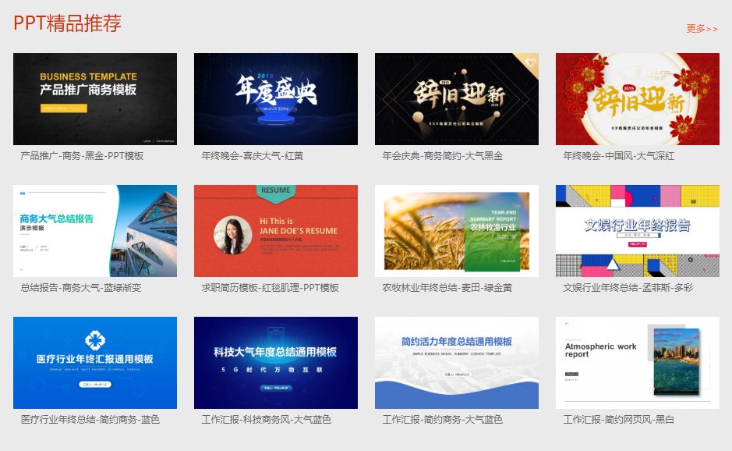Open the 简约活力年度总结通用模板 thumbnail

(x=457, y=363)
